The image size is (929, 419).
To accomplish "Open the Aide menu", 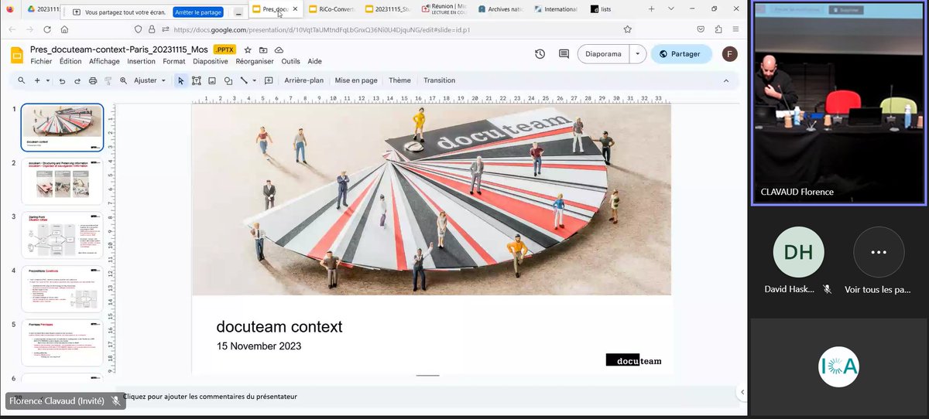I will click(x=315, y=61).
